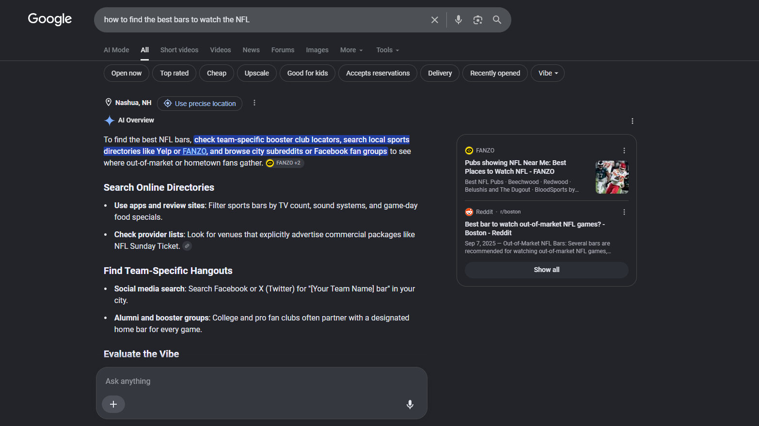Open the FANZO +2 source chip
This screenshot has width=759, height=426.
point(285,163)
